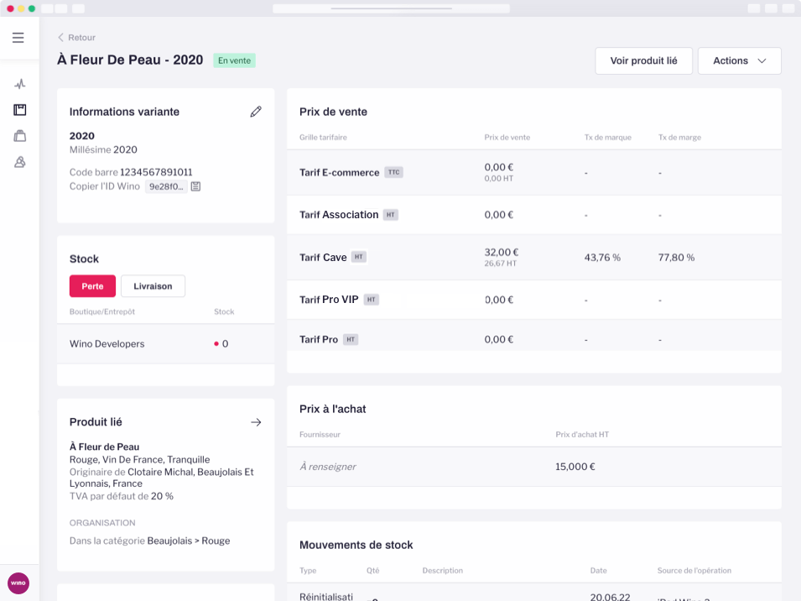
Task: Open the hamburger menu in sidebar
Action: click(18, 38)
